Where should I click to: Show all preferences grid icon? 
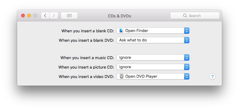[x=69, y=16]
